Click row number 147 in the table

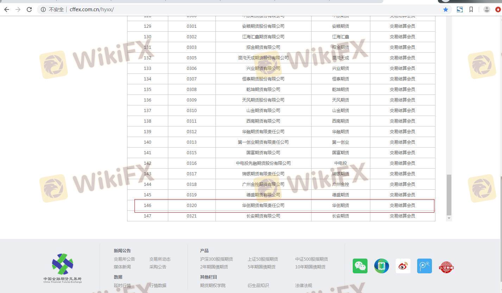coord(148,216)
